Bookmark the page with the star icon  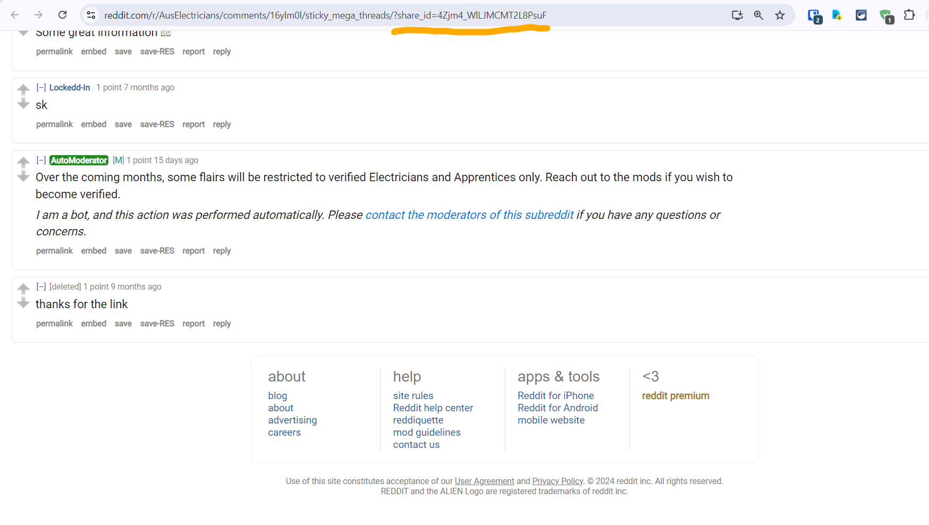[x=780, y=15]
